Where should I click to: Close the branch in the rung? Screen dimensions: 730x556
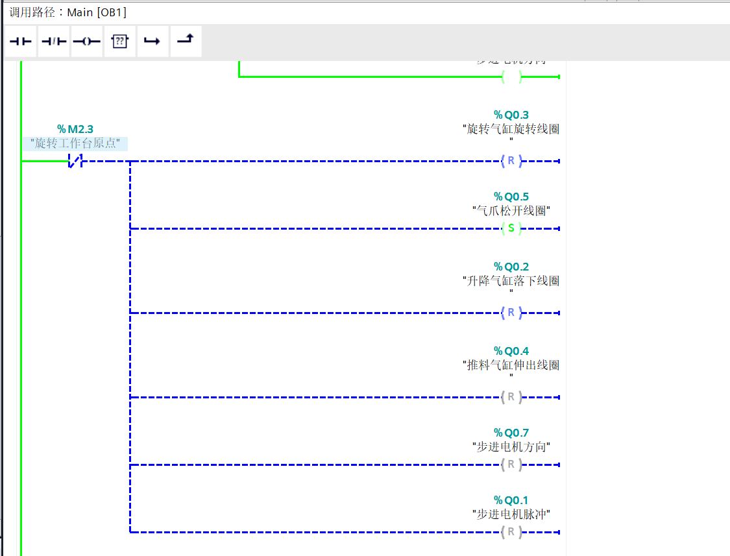point(186,42)
